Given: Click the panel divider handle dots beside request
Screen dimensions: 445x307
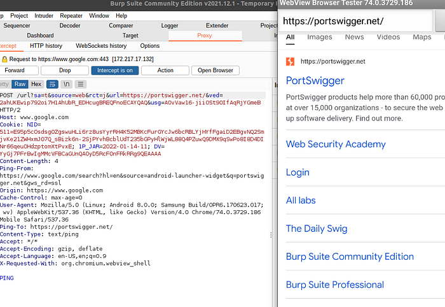Looking at the screenshot, I should [x=271, y=235].
